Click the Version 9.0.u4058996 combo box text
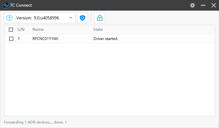The height and width of the screenshot is (128, 219). tap(38, 18)
